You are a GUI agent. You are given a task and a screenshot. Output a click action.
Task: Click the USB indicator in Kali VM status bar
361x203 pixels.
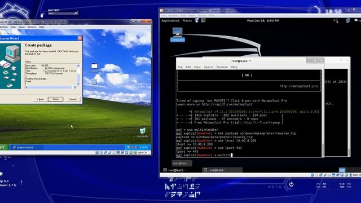pyautogui.click(x=325, y=175)
